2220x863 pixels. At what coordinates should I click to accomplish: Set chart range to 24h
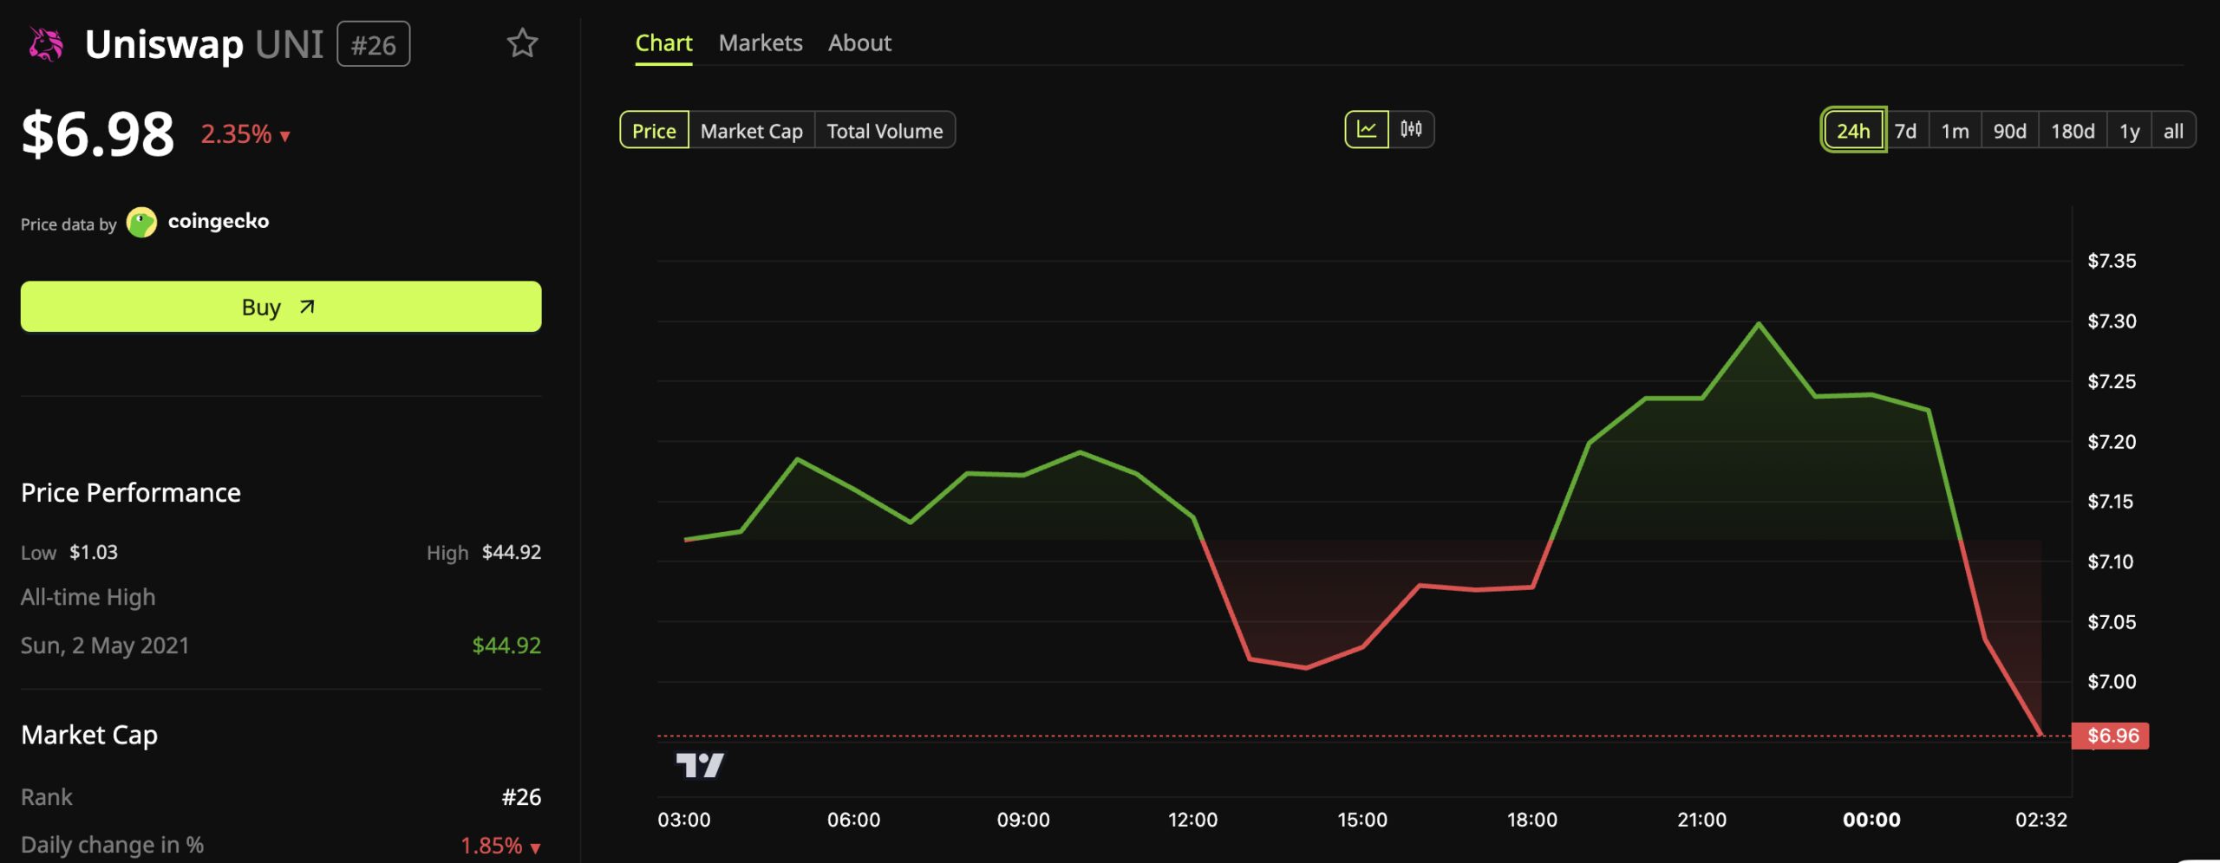(x=1853, y=131)
